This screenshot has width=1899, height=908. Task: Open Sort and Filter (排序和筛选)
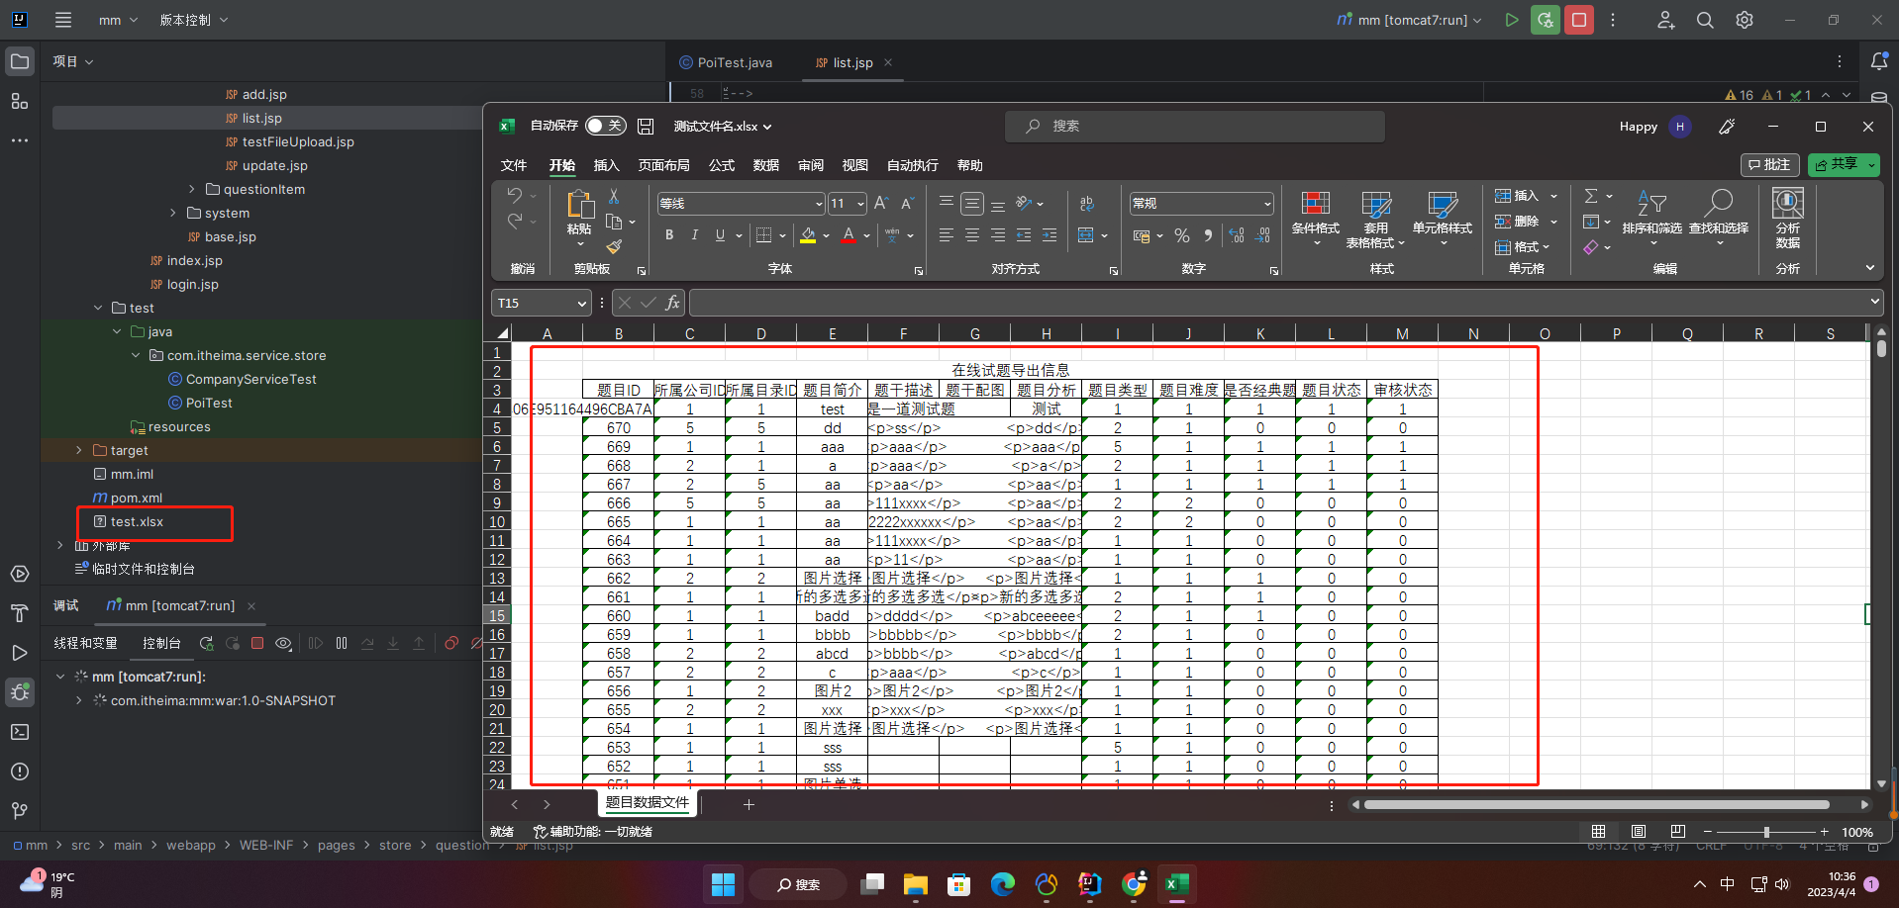[1652, 217]
